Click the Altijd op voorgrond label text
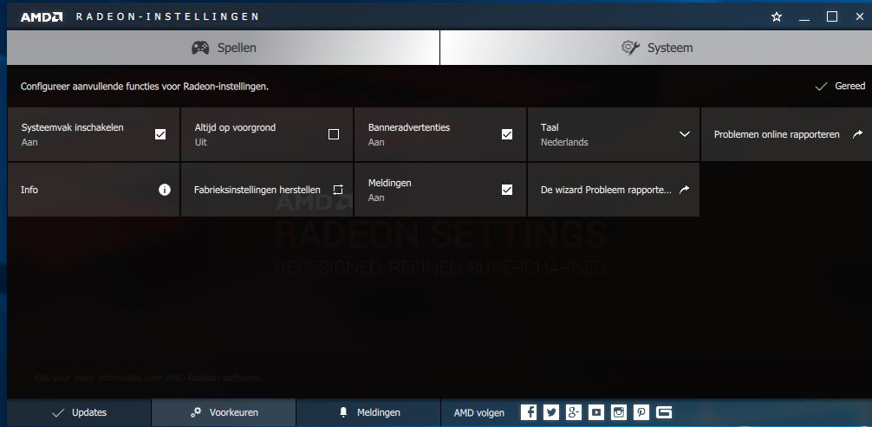Image resolution: width=872 pixels, height=427 pixels. pos(235,127)
